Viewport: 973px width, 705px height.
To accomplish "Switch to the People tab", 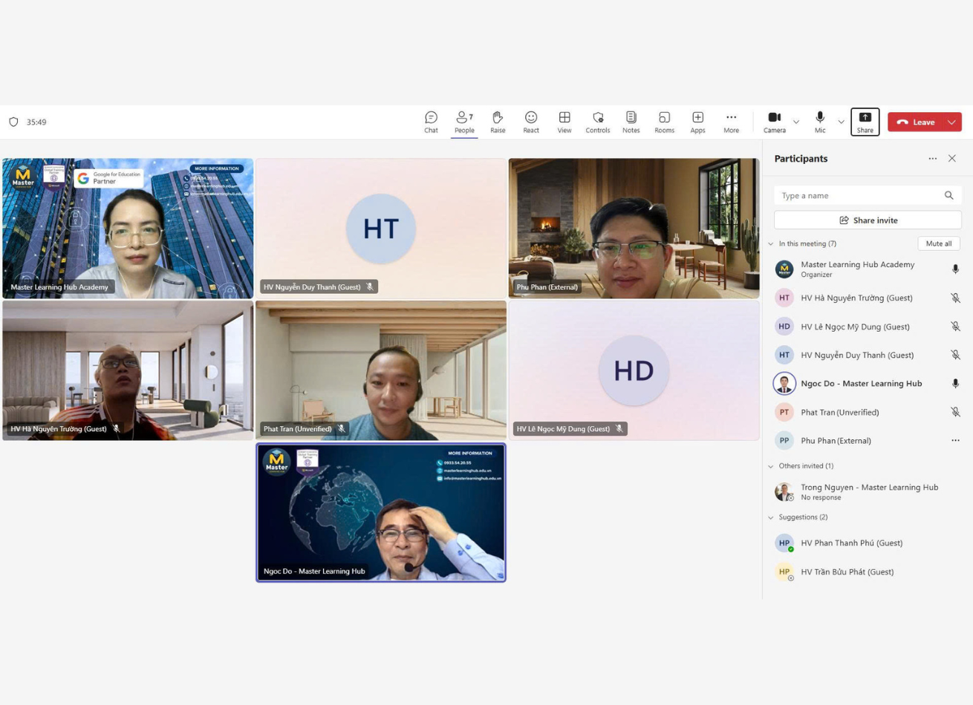I will click(x=464, y=122).
